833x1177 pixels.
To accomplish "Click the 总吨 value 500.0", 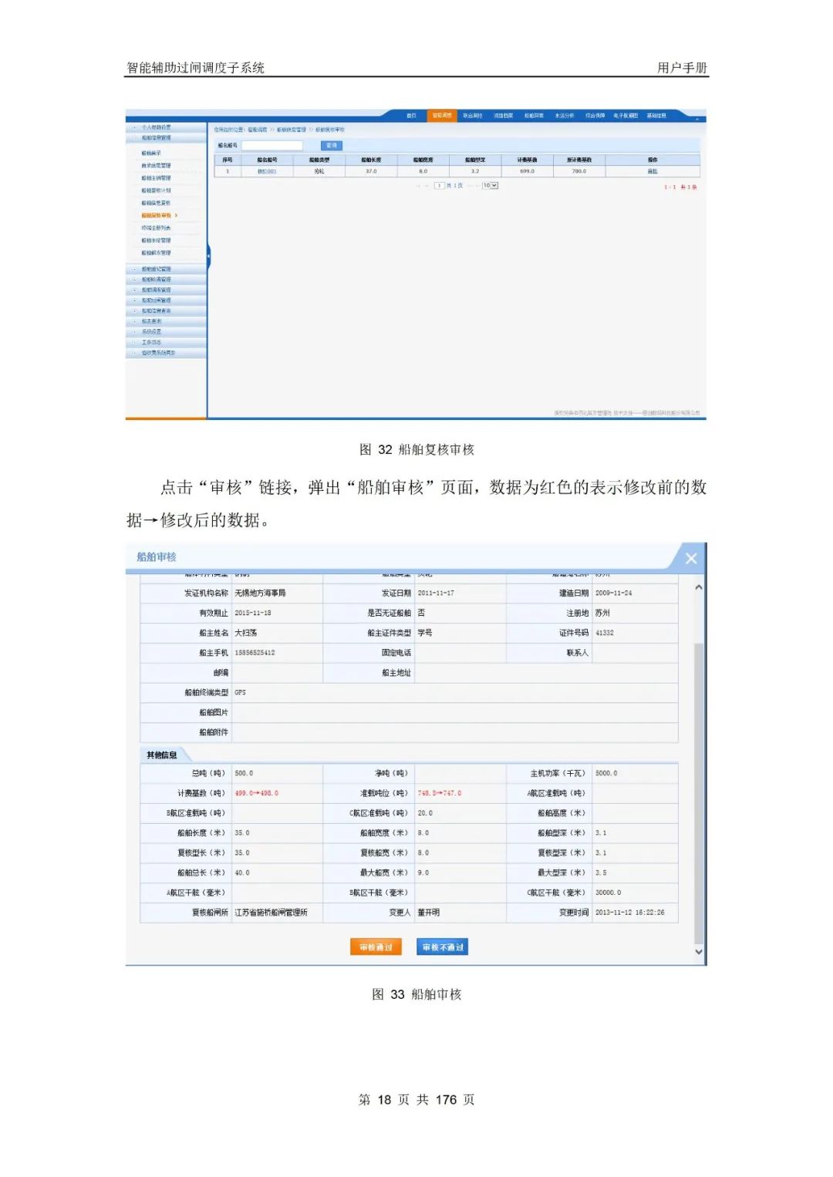I will click(244, 773).
